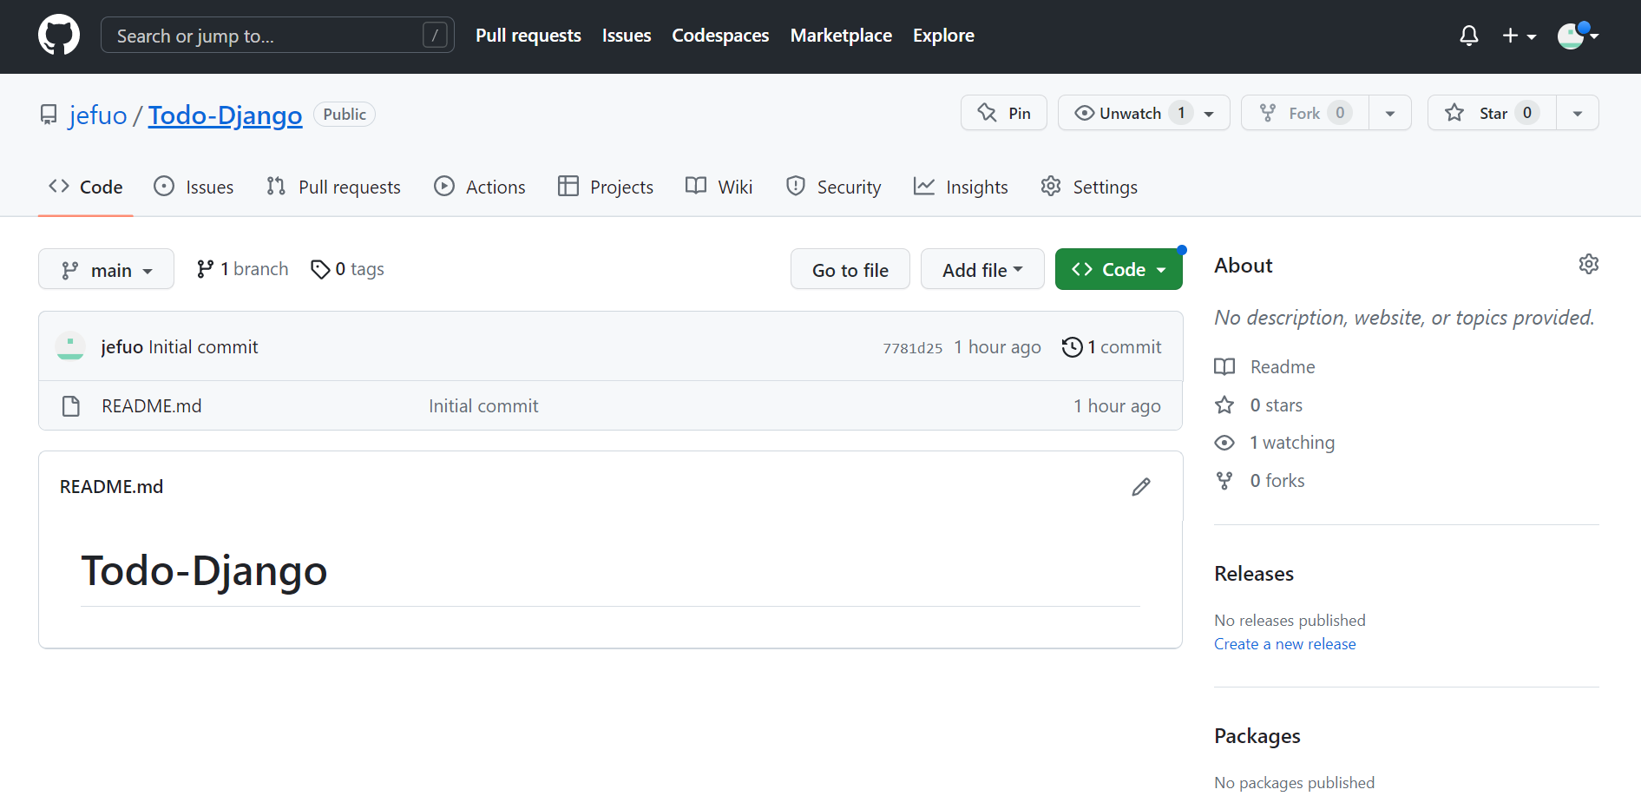
Task: Click the slash shortcut key icon
Action: coord(435,35)
